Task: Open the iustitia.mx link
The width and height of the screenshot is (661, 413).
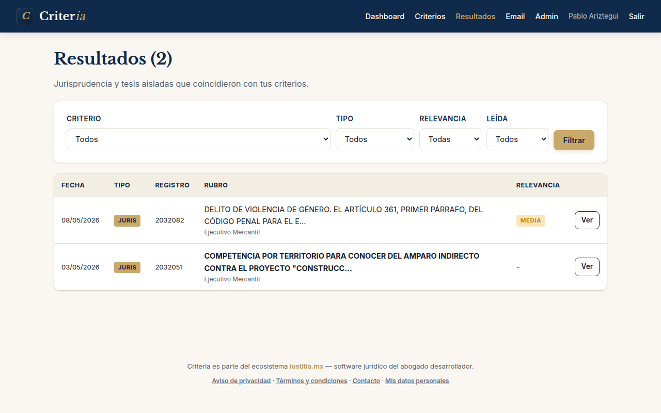Action: tap(306, 367)
